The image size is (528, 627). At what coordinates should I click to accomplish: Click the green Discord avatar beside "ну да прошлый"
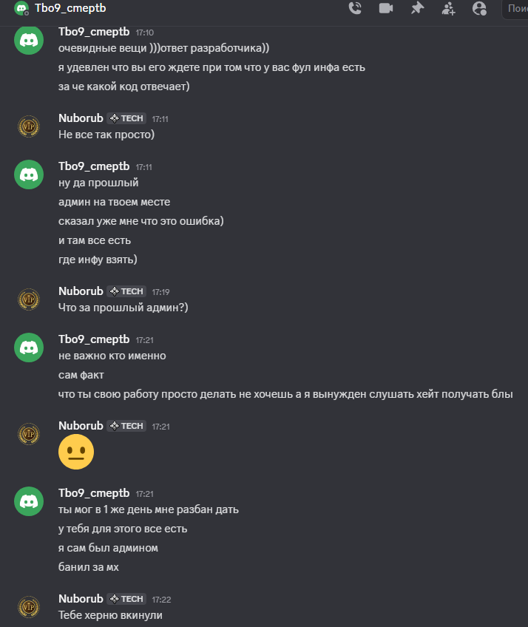29,174
